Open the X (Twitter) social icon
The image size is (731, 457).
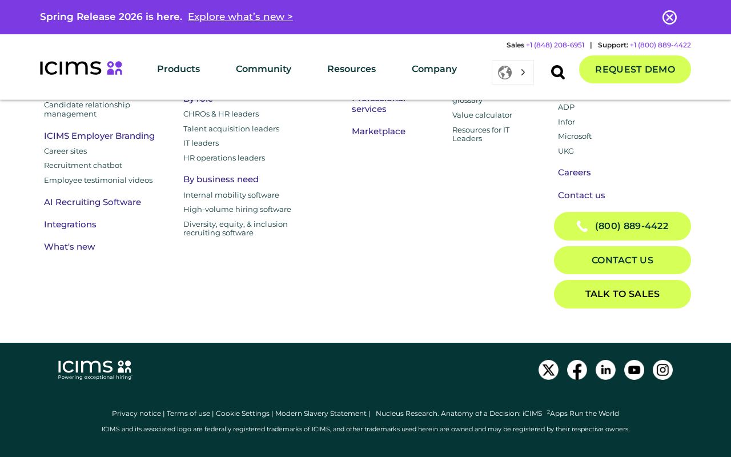[x=548, y=370]
